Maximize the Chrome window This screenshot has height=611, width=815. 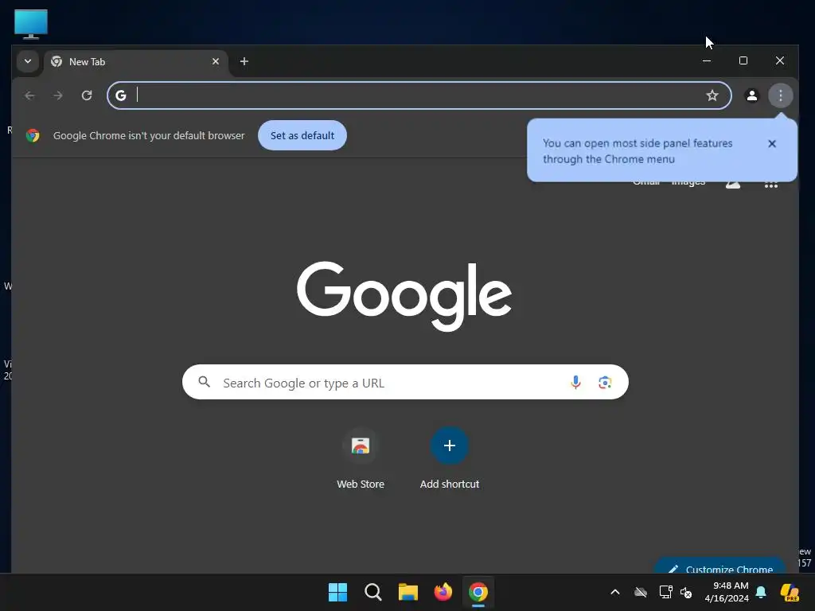pyautogui.click(x=743, y=60)
